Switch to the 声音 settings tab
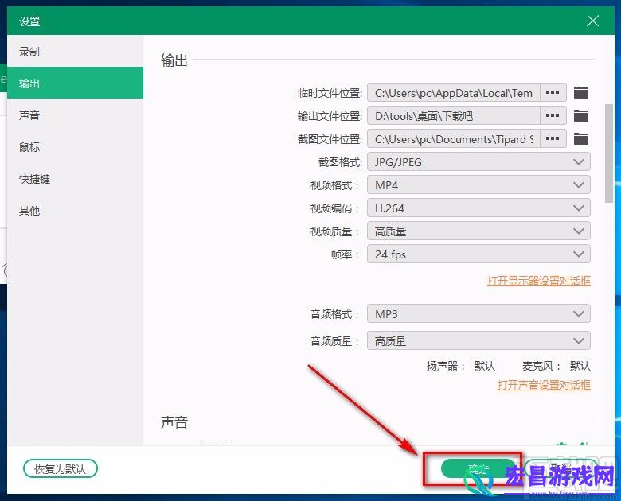The width and height of the screenshot is (621, 501). (x=76, y=115)
